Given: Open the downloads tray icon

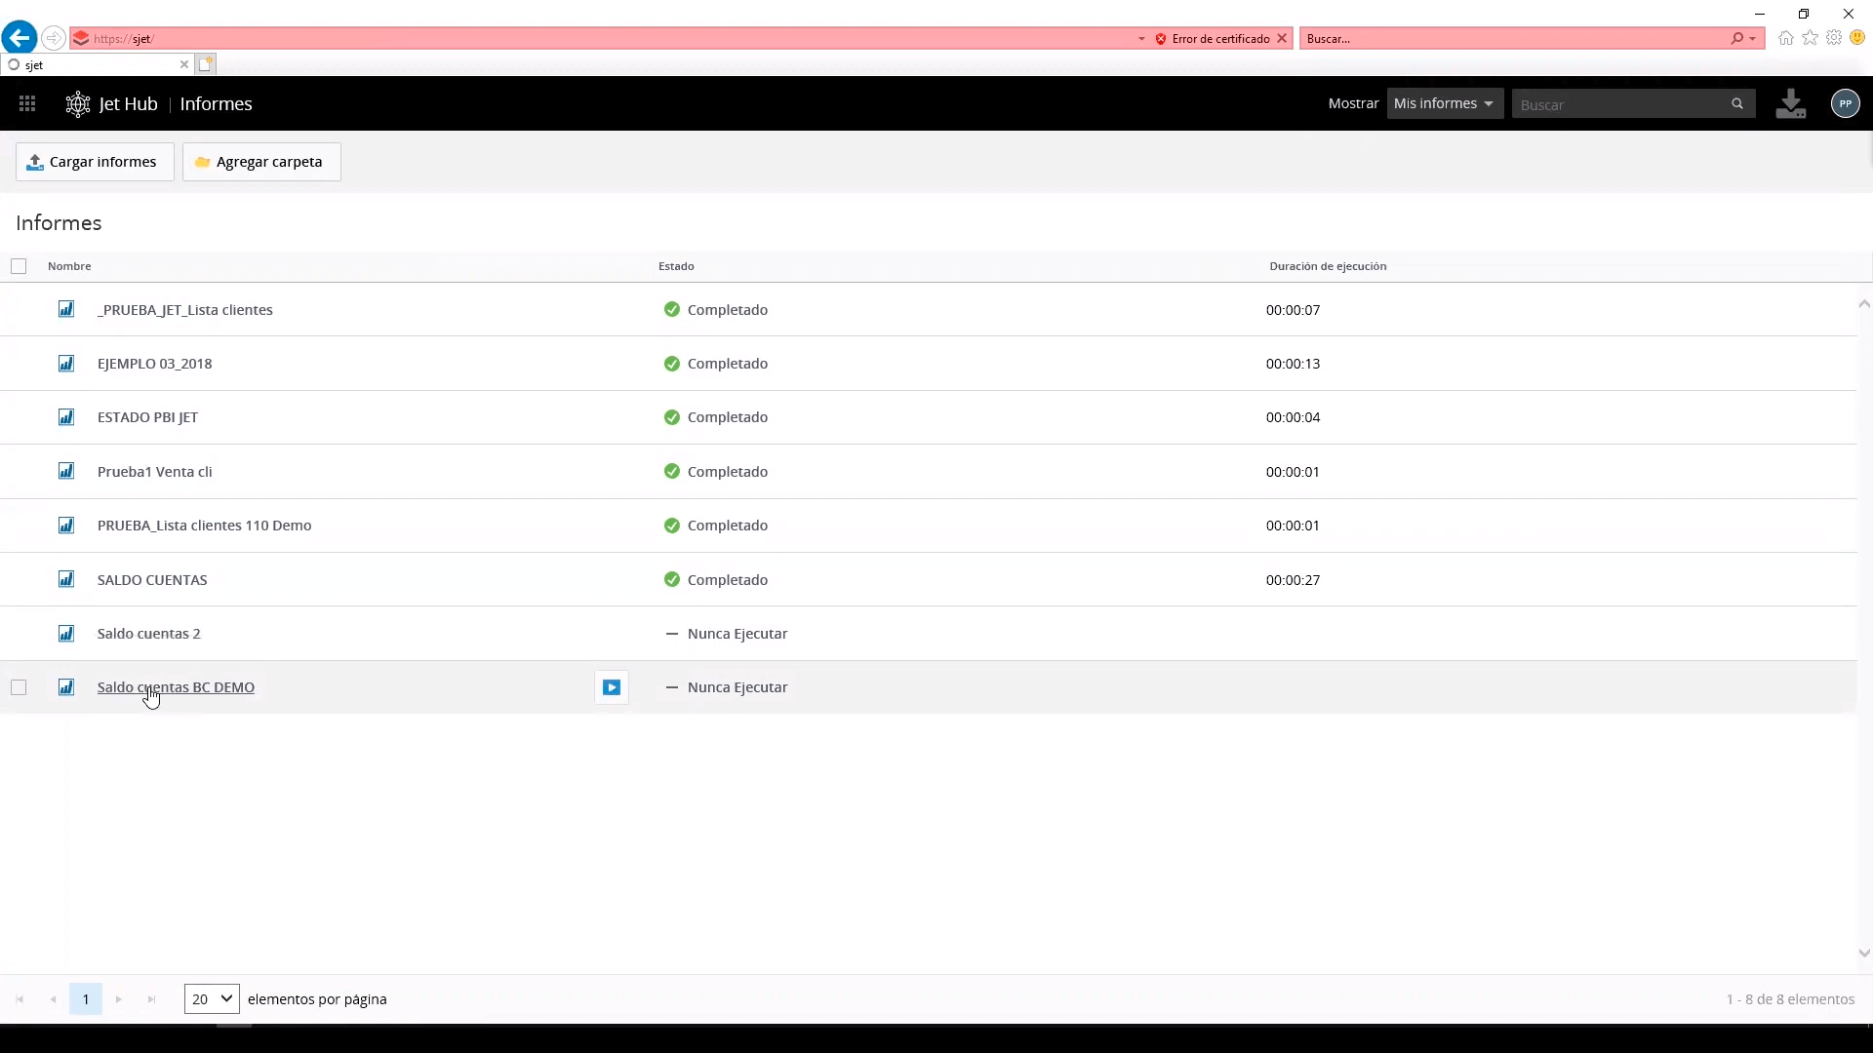Looking at the screenshot, I should [x=1790, y=103].
